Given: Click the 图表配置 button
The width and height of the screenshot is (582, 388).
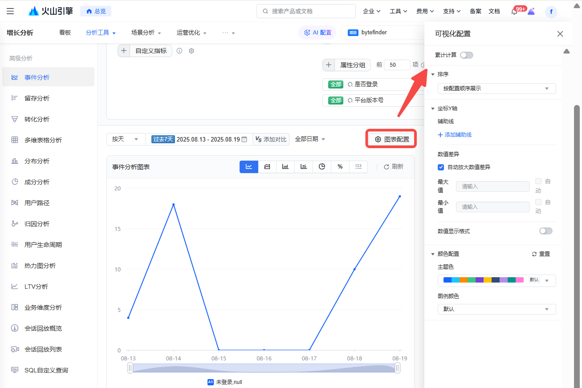Looking at the screenshot, I should [x=392, y=139].
